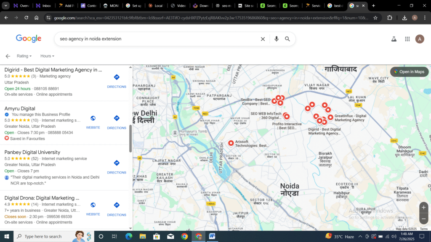Select the Arissoft Technologies map pin
Image resolution: width=431 pixels, height=242 pixels.
tap(231, 143)
